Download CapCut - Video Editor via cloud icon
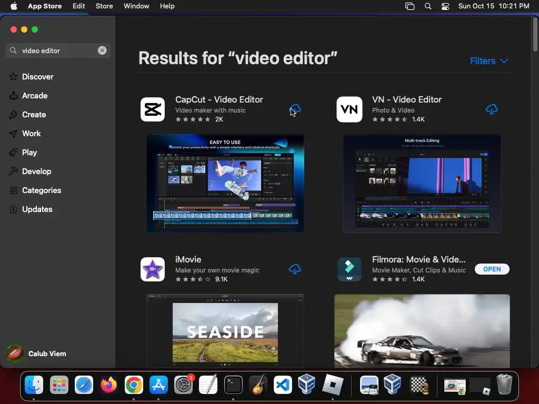The height and width of the screenshot is (404, 539). coord(295,109)
